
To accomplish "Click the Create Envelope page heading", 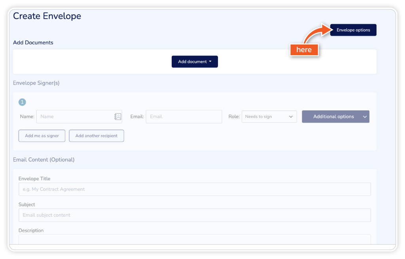I will pyautogui.click(x=47, y=16).
